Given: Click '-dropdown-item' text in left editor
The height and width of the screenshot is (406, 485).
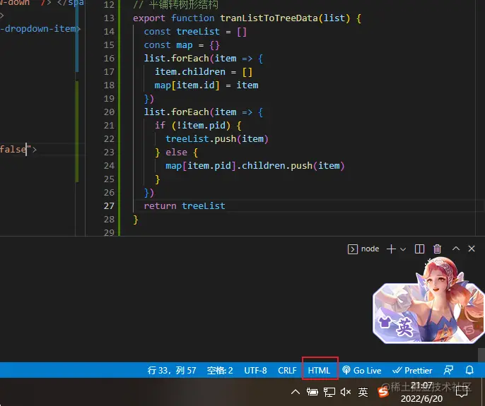Looking at the screenshot, I should 39,29.
